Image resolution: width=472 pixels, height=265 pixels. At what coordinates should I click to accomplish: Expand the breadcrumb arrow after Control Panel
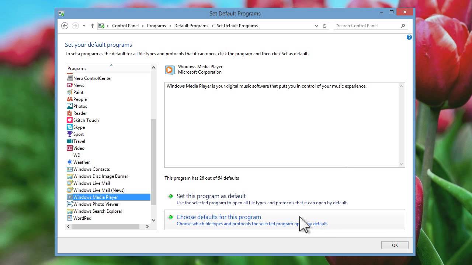coord(143,26)
